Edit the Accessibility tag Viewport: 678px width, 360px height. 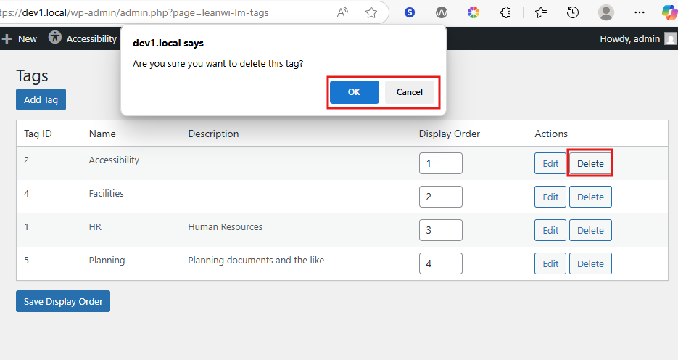[x=550, y=163]
